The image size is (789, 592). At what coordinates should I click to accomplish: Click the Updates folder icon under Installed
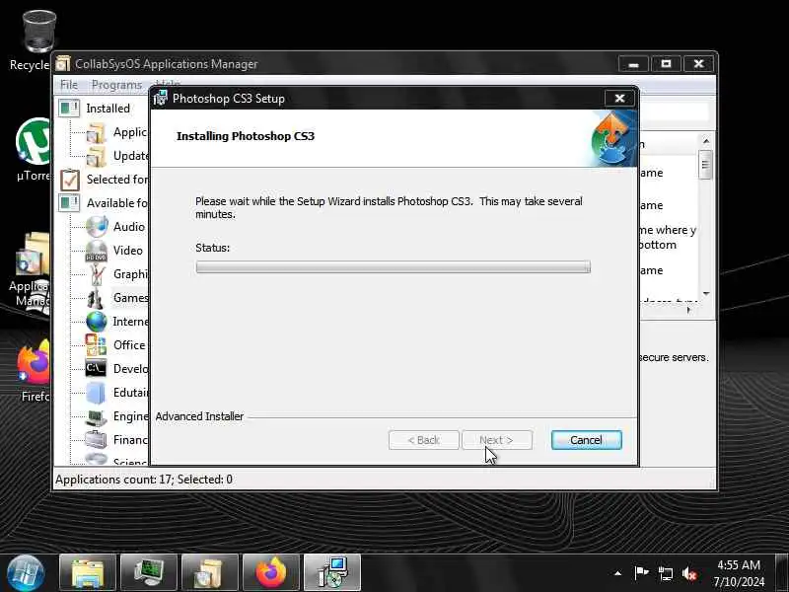(x=96, y=157)
